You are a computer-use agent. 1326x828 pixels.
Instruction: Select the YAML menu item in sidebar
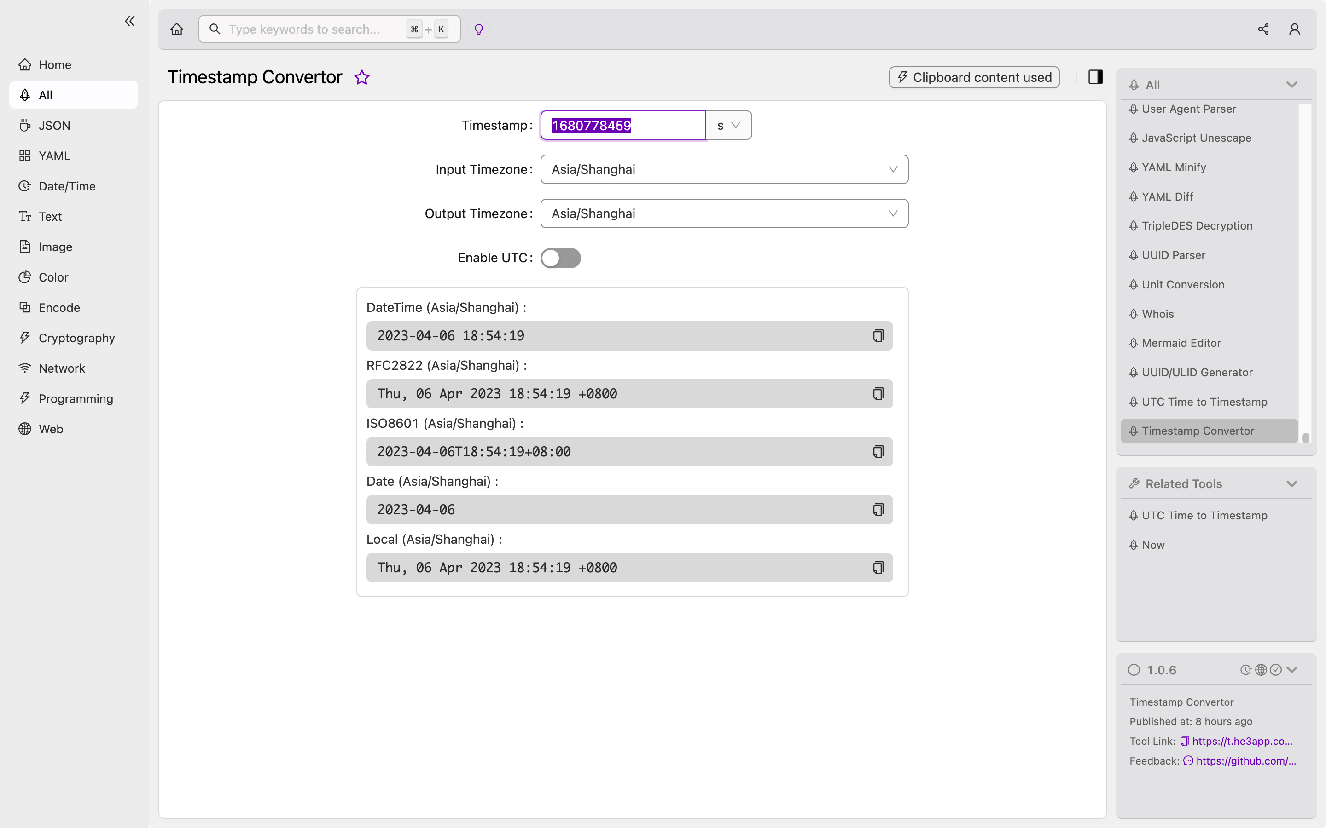(54, 155)
